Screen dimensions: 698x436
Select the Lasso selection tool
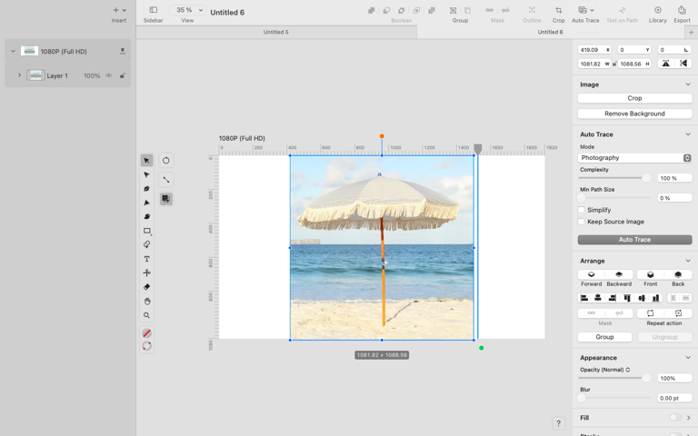pyautogui.click(x=146, y=244)
